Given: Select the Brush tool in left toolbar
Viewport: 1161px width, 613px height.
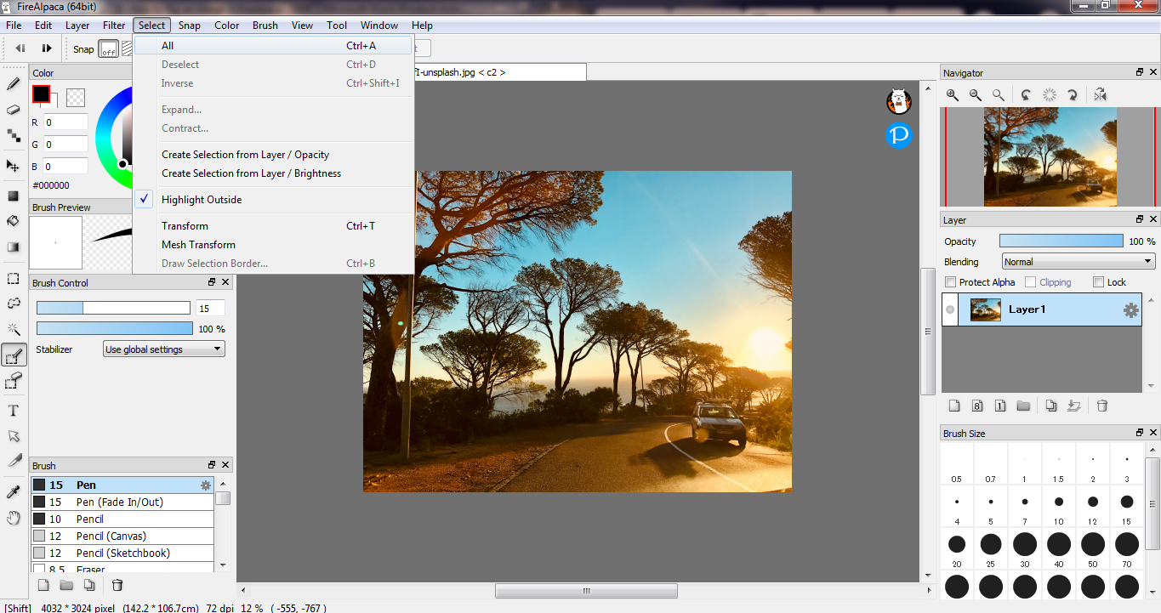Looking at the screenshot, I should tap(14, 84).
